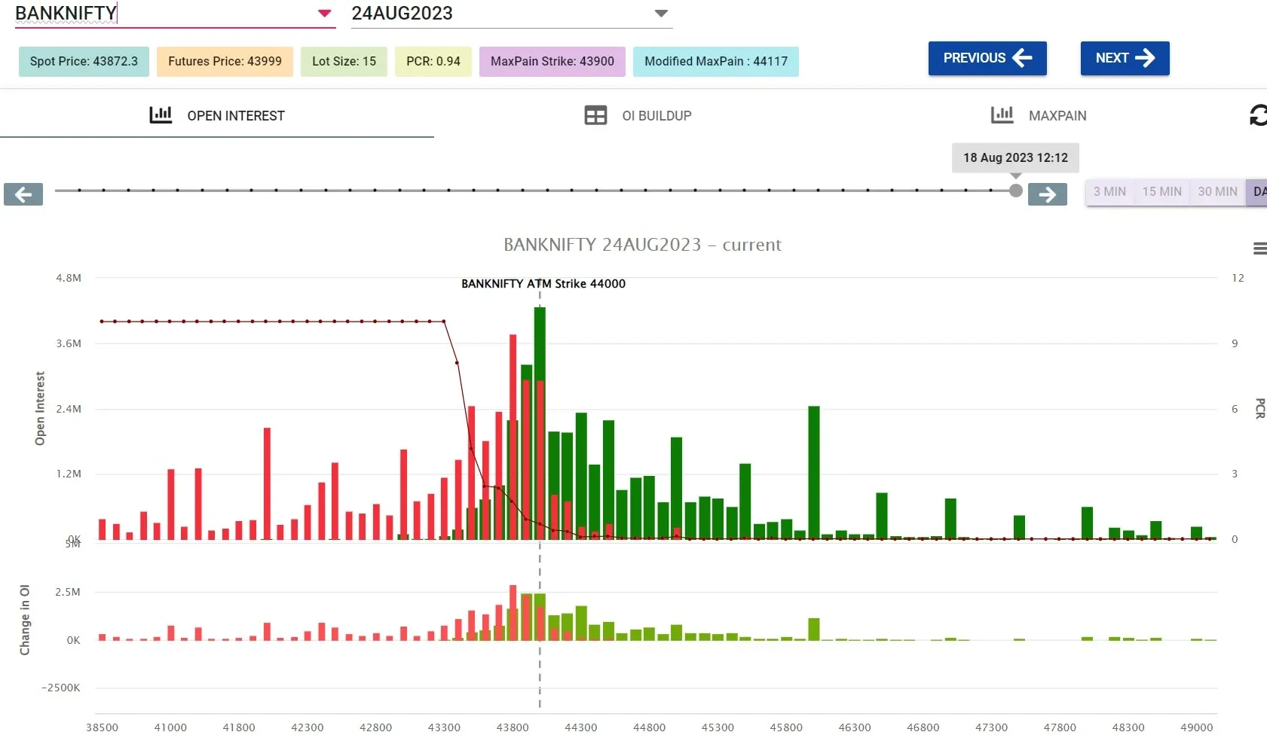Click the Change in OI axis title
This screenshot has width=1267, height=741.
point(25,620)
